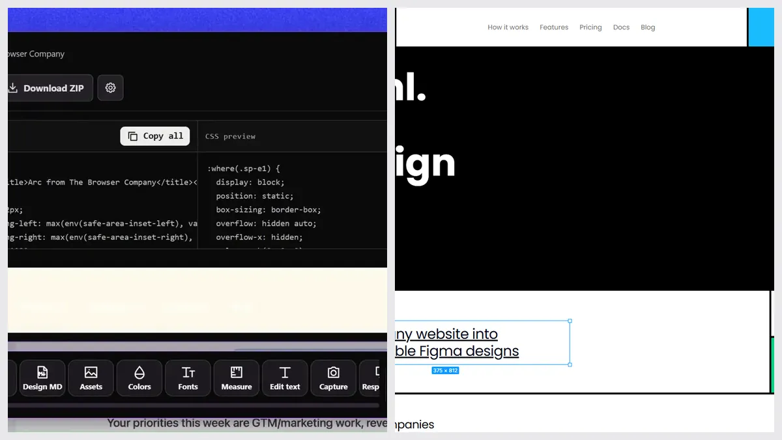The image size is (782, 440).
Task: Open settings via the gear icon
Action: 110,88
